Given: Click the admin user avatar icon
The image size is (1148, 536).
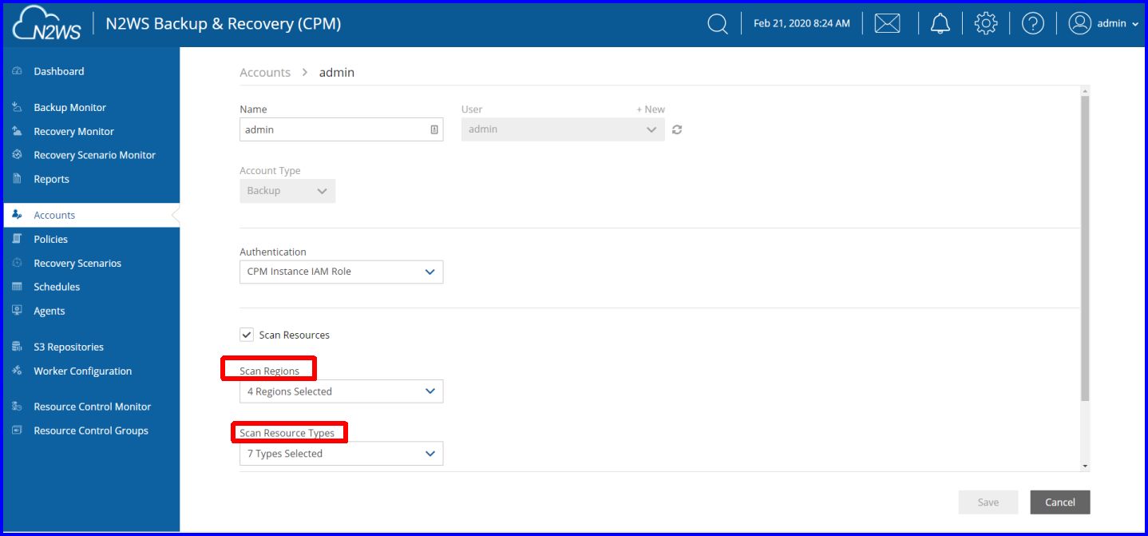Looking at the screenshot, I should [1079, 23].
